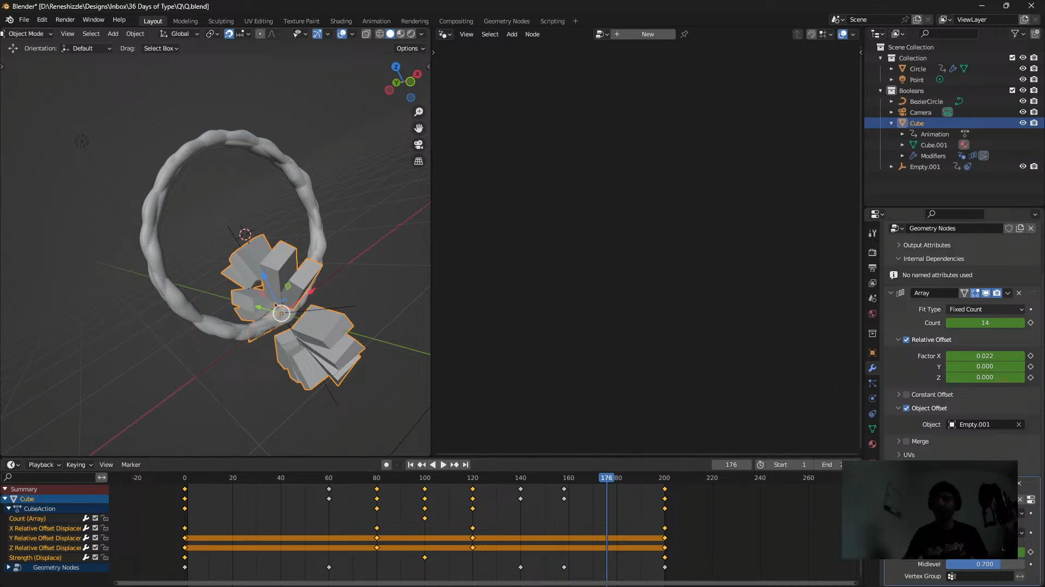1045x587 pixels.
Task: Click the play animation button
Action: (x=443, y=465)
